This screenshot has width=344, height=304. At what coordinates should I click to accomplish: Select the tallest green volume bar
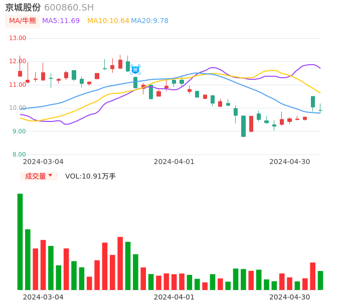point(20,241)
